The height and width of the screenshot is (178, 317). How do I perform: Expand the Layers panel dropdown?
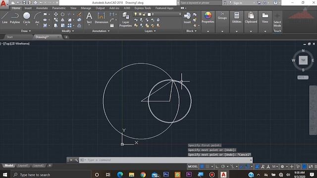click(x=150, y=31)
